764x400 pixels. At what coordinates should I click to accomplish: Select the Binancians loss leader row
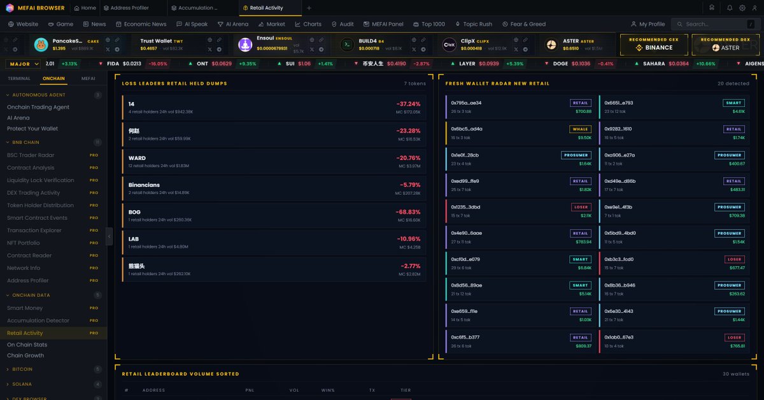point(274,189)
